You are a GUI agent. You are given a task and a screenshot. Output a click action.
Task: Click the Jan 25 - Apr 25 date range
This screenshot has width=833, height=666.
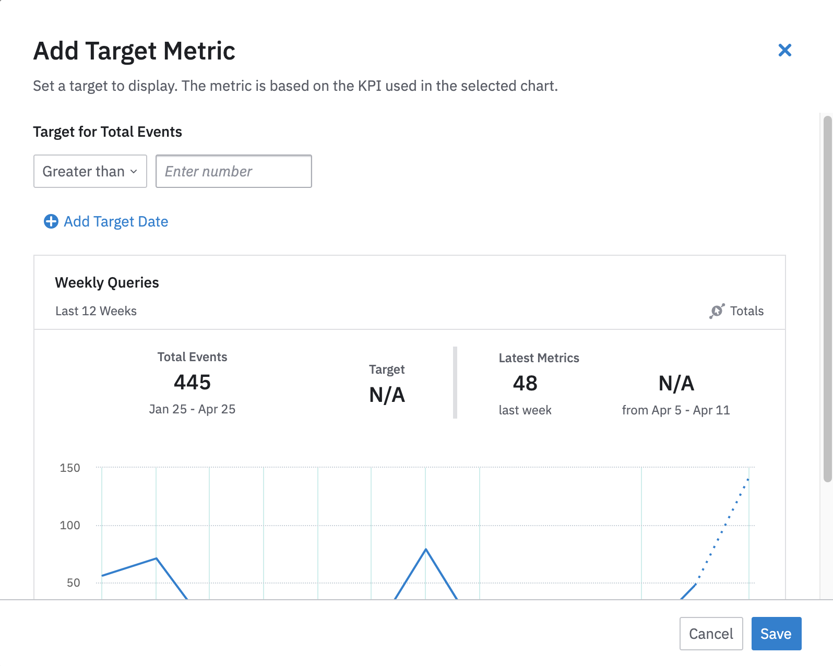pyautogui.click(x=192, y=409)
